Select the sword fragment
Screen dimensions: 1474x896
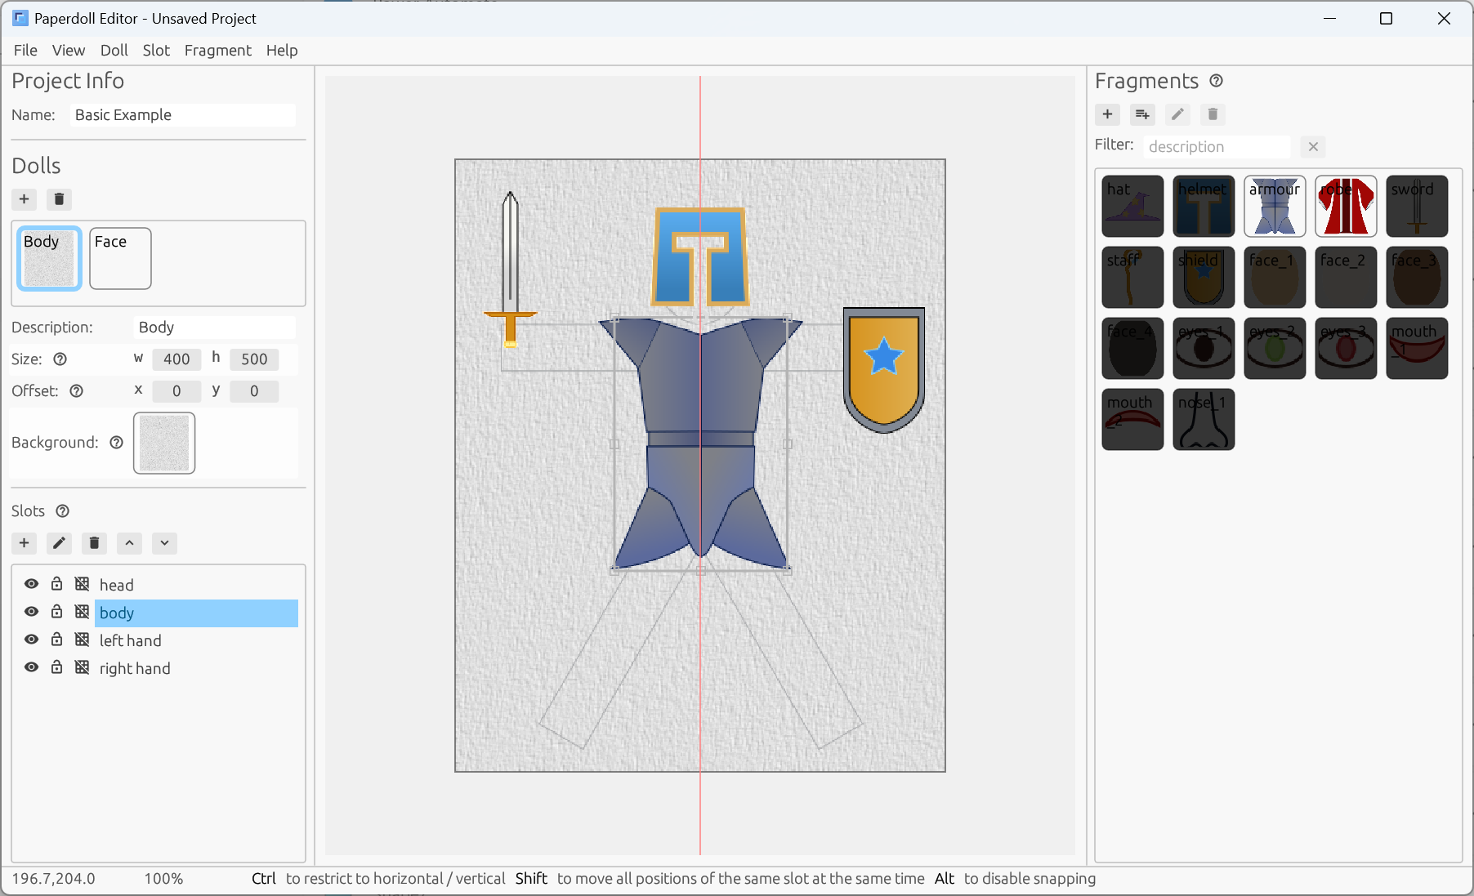coord(1417,206)
